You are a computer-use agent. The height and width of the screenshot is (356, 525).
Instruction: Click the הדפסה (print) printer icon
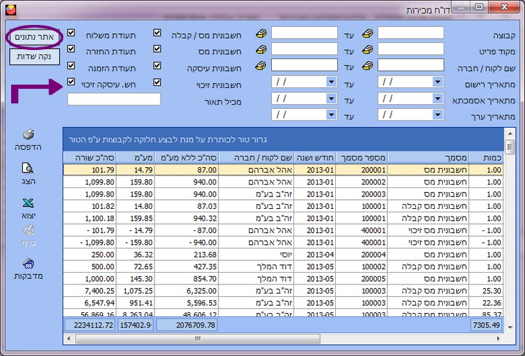click(29, 135)
